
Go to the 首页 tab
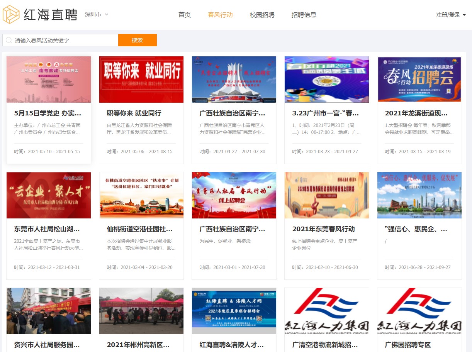pos(185,15)
